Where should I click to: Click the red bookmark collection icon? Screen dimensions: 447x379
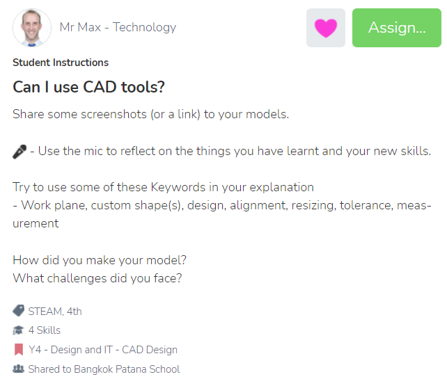coord(19,349)
